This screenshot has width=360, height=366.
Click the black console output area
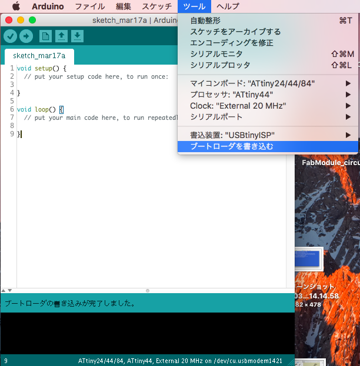(x=147, y=333)
